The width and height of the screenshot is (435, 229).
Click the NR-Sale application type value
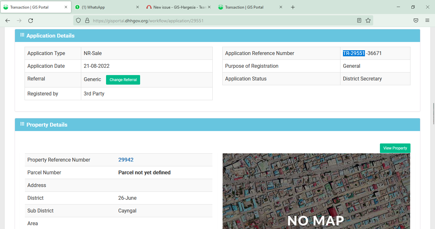pos(93,53)
